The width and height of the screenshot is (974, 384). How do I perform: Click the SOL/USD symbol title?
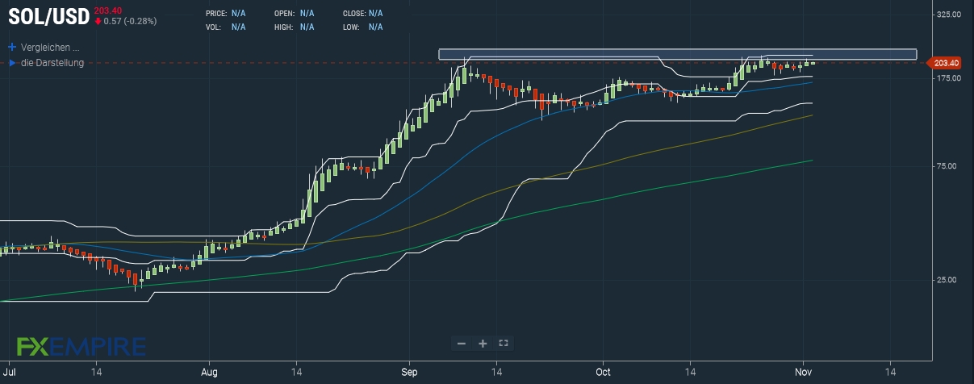48,16
